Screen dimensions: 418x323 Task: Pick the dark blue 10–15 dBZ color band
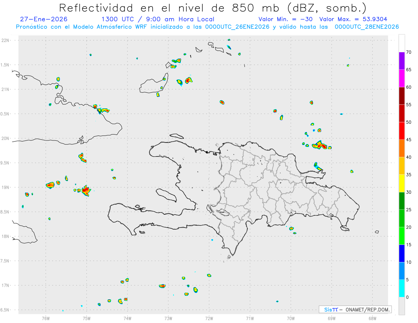[402, 253]
